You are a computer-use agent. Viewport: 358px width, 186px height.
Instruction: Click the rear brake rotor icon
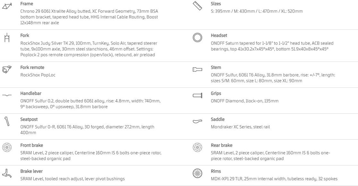tap(197, 147)
